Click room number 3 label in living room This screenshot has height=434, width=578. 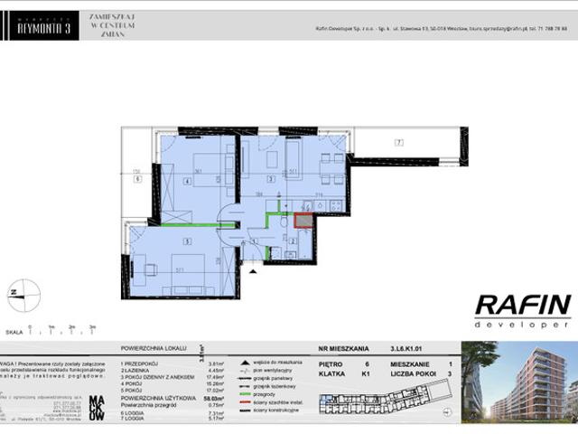(271, 179)
